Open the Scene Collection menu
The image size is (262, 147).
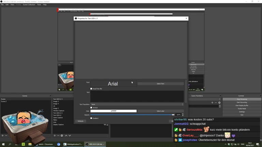pos(29,5)
